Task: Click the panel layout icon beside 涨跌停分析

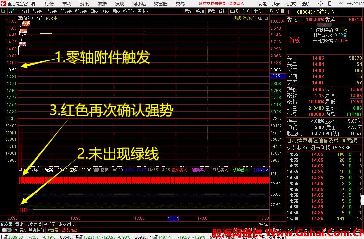Action: [266, 18]
